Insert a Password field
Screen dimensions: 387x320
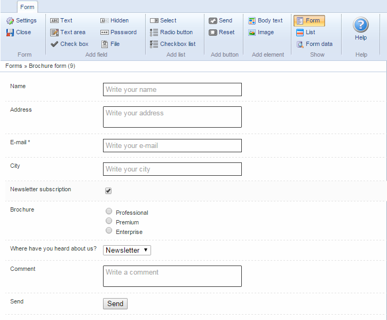pyautogui.click(x=118, y=32)
